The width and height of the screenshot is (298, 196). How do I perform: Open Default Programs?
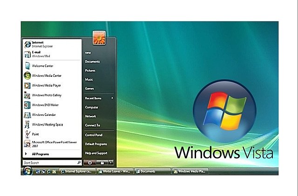click(96, 144)
